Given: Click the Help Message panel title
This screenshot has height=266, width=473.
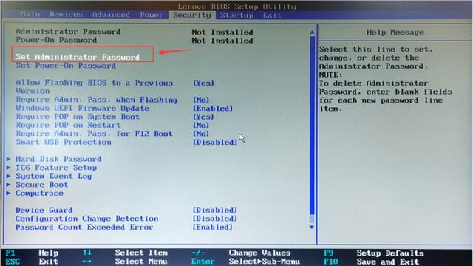Looking at the screenshot, I should [x=395, y=32].
